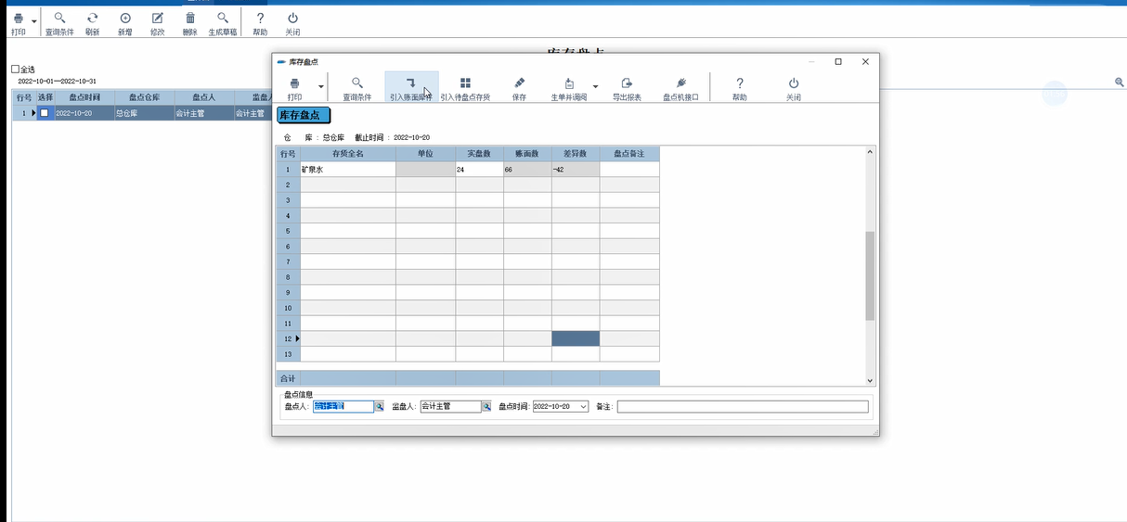Screen dimensions: 1127x522
Task: Expand the 盘点时间 date dropdown
Action: coord(583,407)
